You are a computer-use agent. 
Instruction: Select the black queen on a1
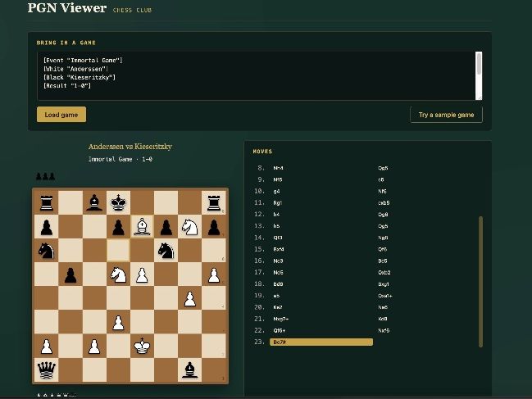(47, 370)
